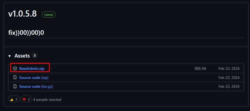The width and height of the screenshot is (250, 111).
Task: Click the package icon beside BaseAdmin.zip
Action: pyautogui.click(x=15, y=68)
